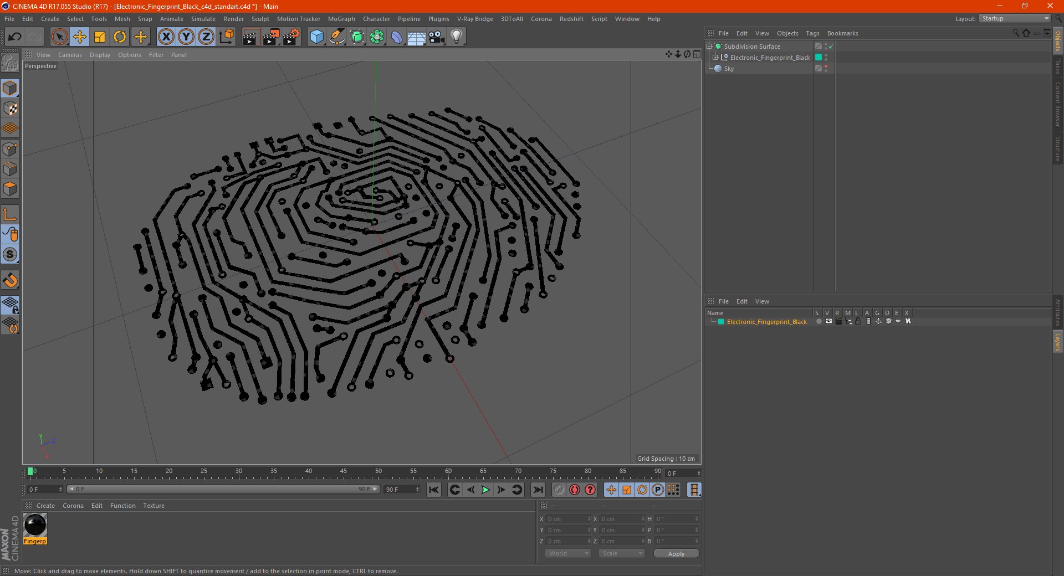The height and width of the screenshot is (576, 1064).
Task: Toggle Electronic_Fingerprint_Black visibility dots
Action: (x=826, y=58)
